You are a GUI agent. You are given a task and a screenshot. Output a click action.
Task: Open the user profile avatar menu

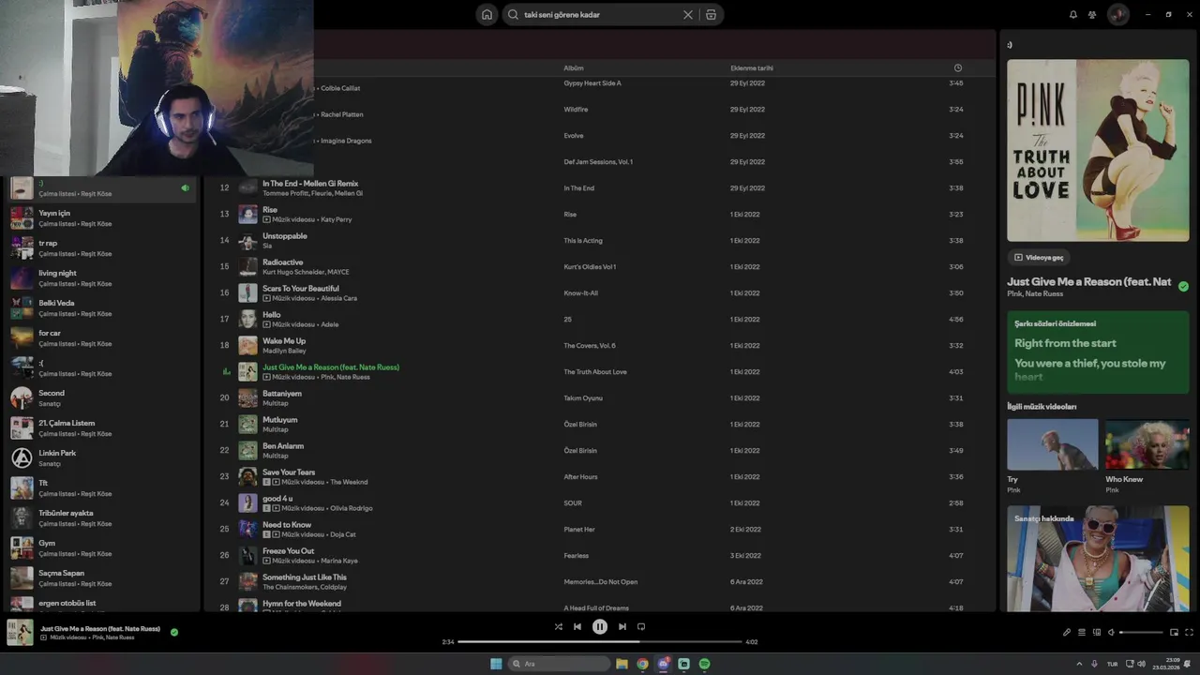[1117, 14]
